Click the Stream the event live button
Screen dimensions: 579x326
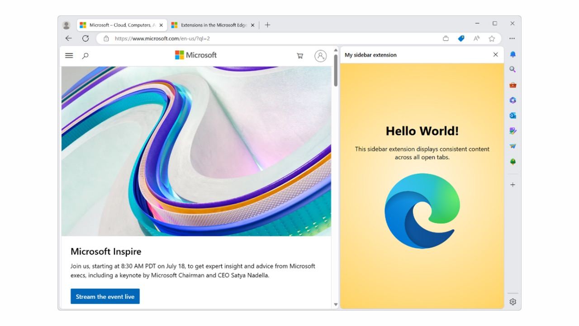pos(105,297)
